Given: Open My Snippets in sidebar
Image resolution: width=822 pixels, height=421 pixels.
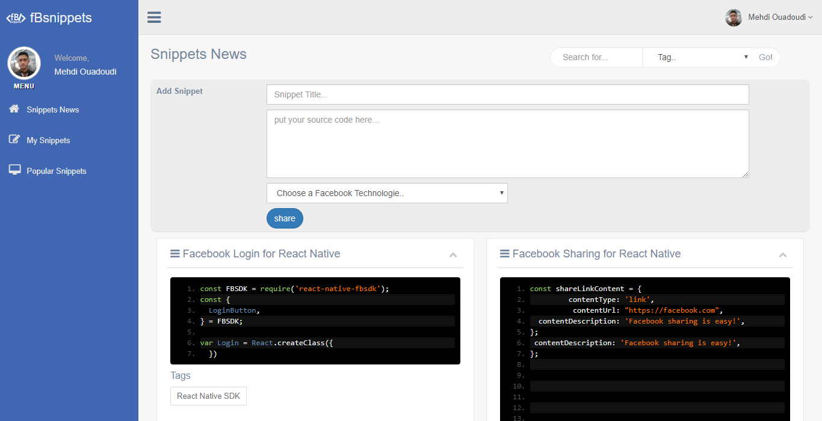Looking at the screenshot, I should (x=69, y=140).
